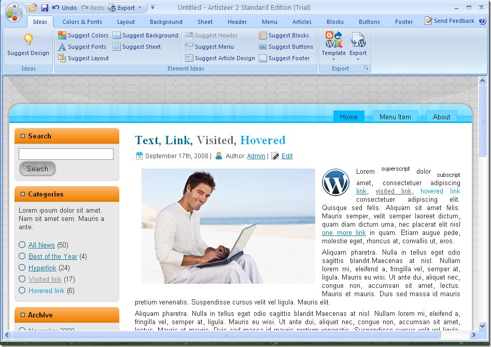This screenshot has height=347, width=491.
Task: Click Suggest Menu icon
Action: tap(189, 47)
